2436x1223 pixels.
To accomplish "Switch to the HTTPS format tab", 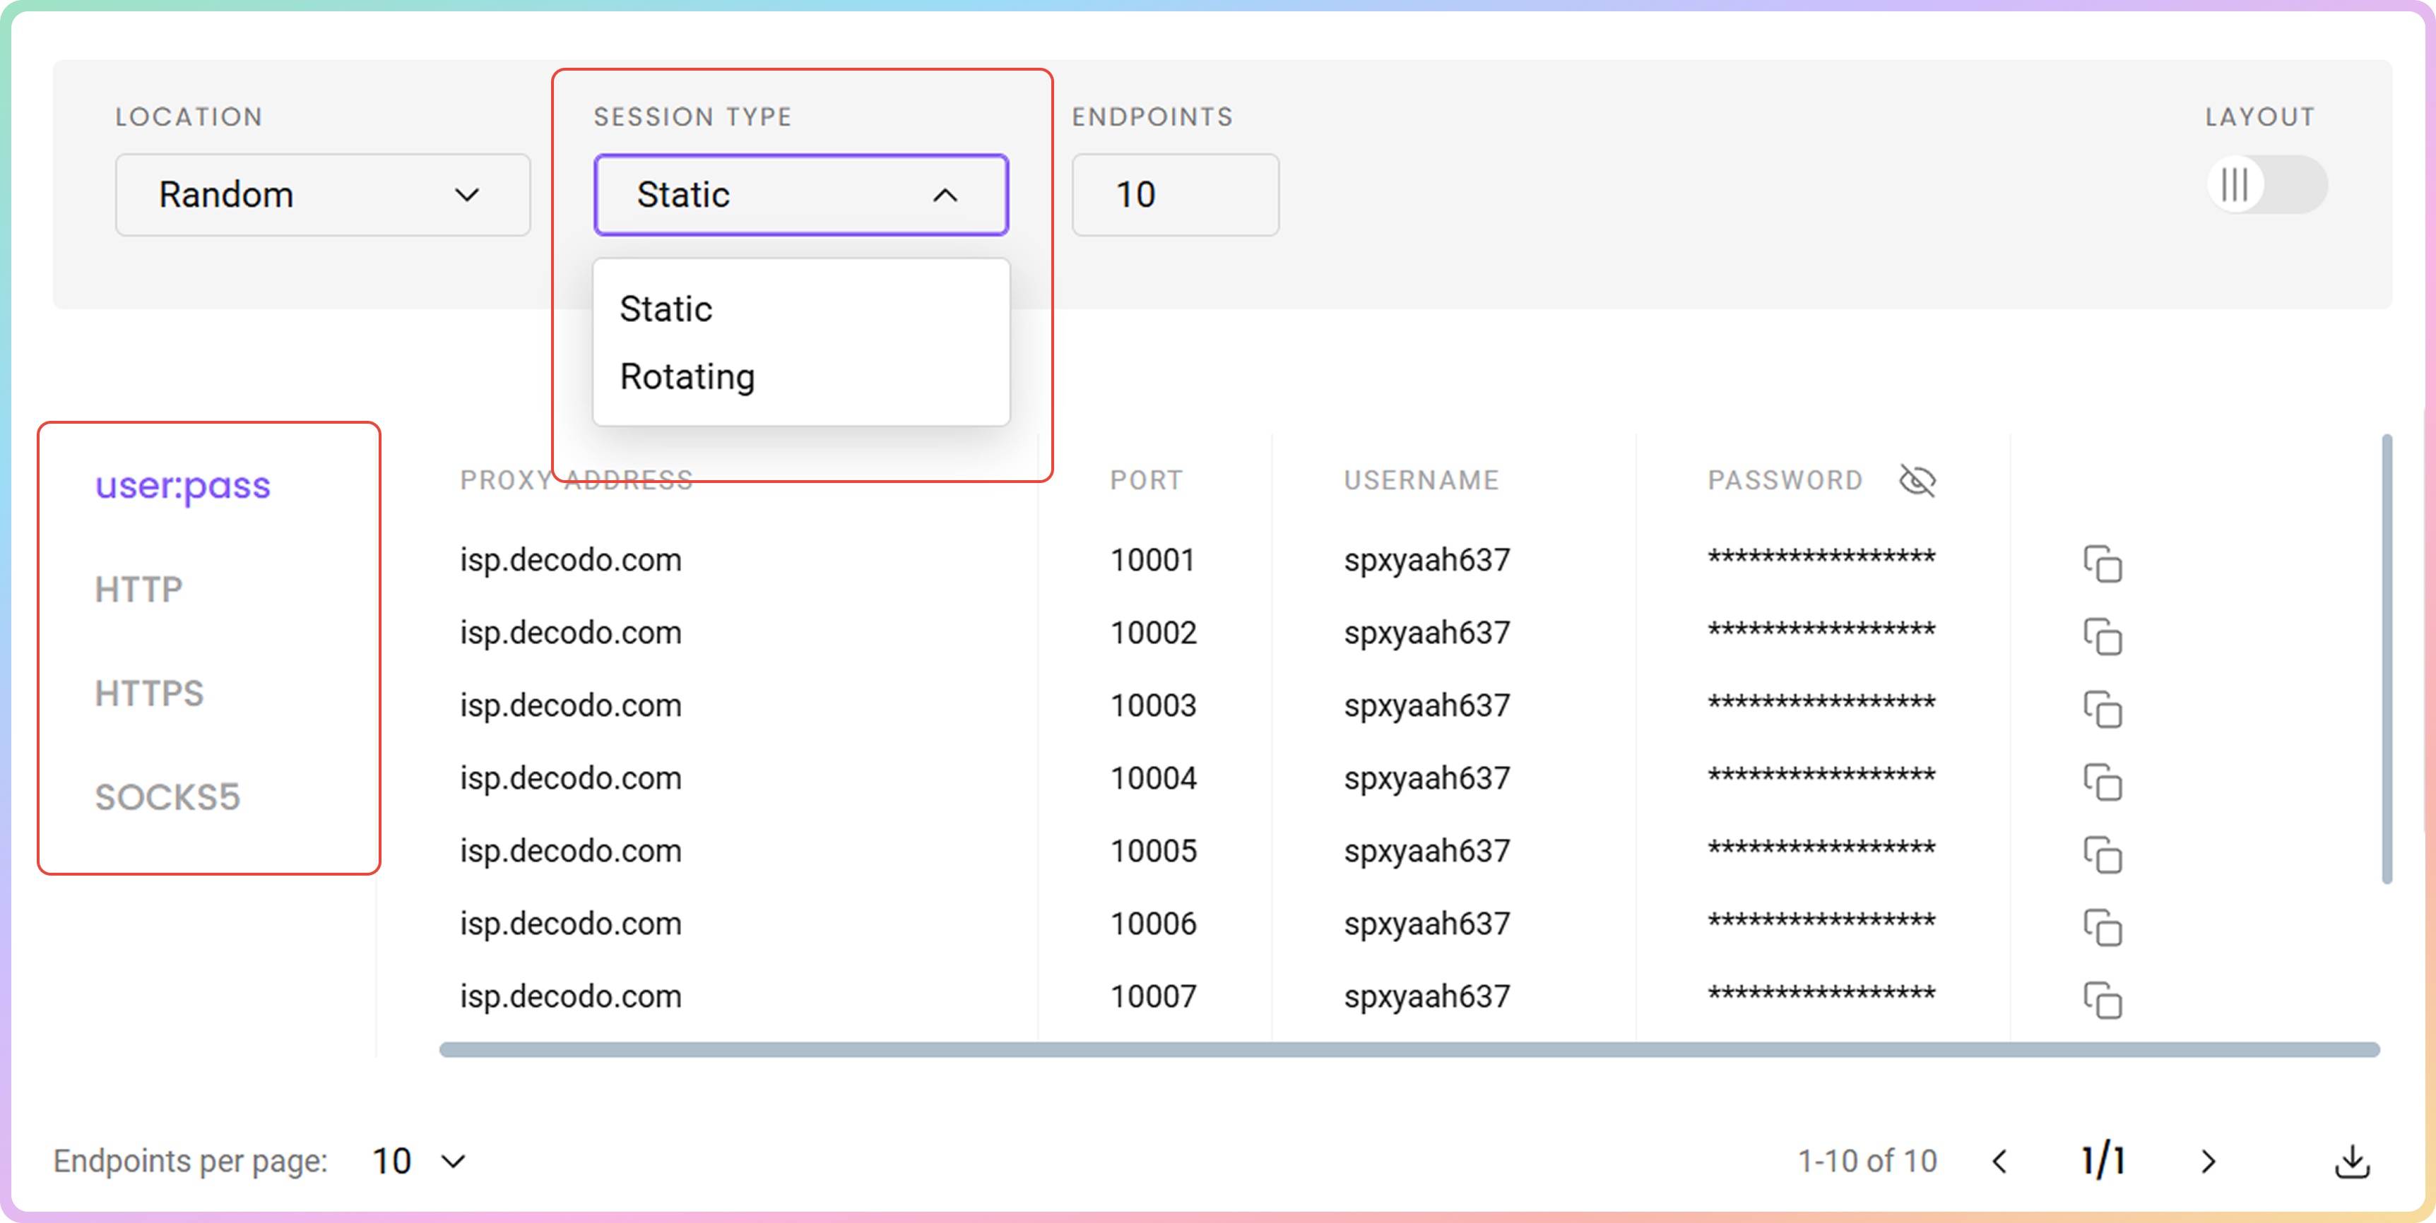I will 149,693.
